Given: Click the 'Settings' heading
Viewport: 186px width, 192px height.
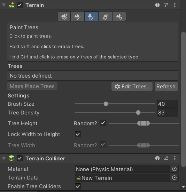Looking at the screenshot, I should coord(18,96).
